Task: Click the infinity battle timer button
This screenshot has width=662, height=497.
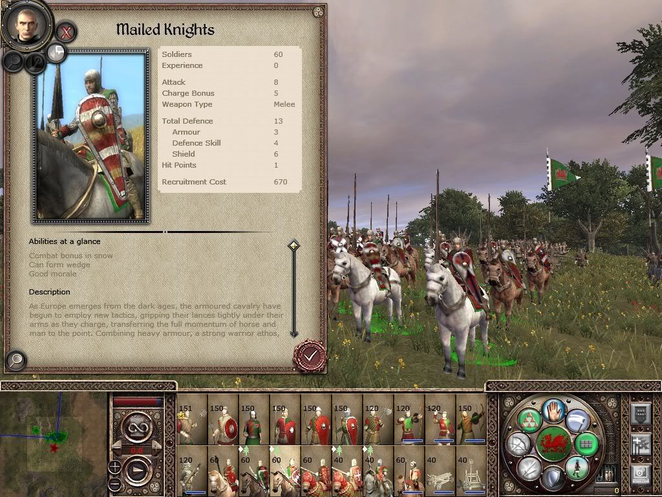Action: (x=137, y=428)
